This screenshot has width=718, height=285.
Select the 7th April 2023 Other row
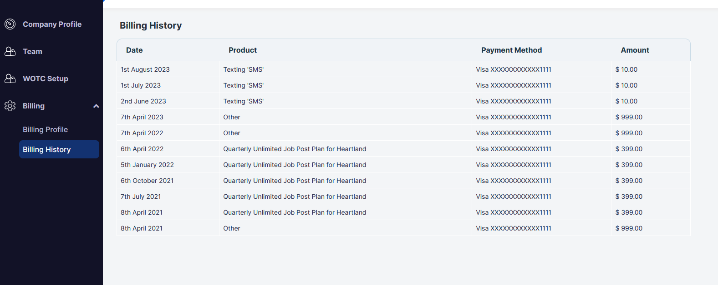pyautogui.click(x=403, y=117)
